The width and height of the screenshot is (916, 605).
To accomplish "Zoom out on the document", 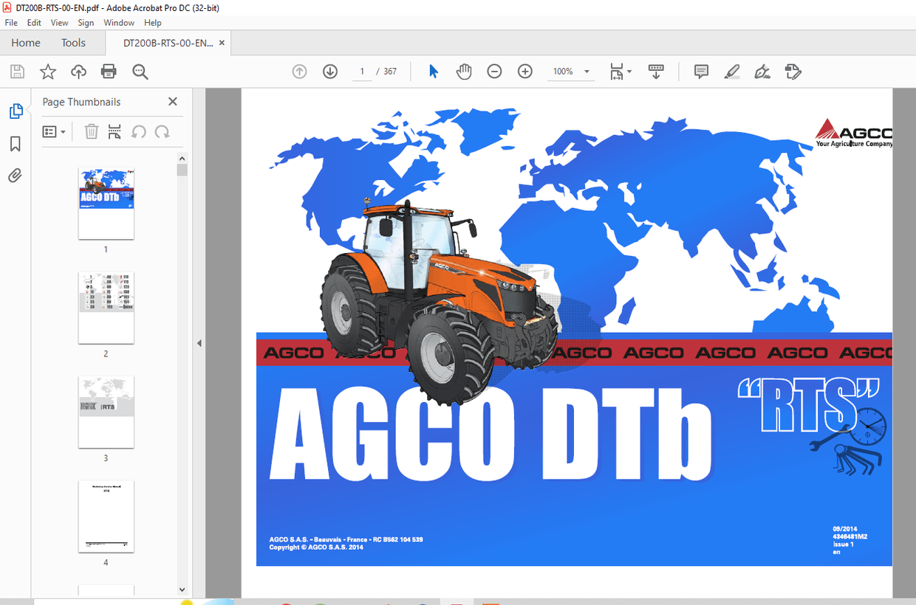I will pos(493,71).
